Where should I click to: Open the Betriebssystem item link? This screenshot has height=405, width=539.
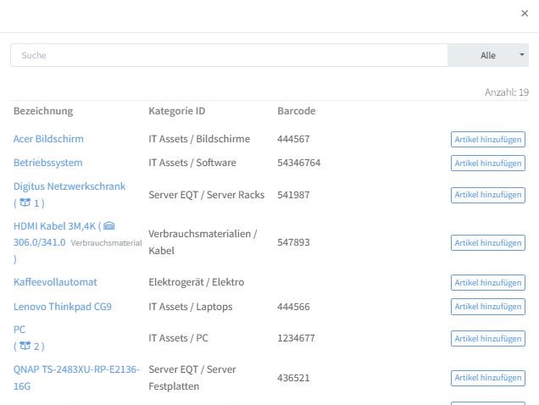click(48, 163)
